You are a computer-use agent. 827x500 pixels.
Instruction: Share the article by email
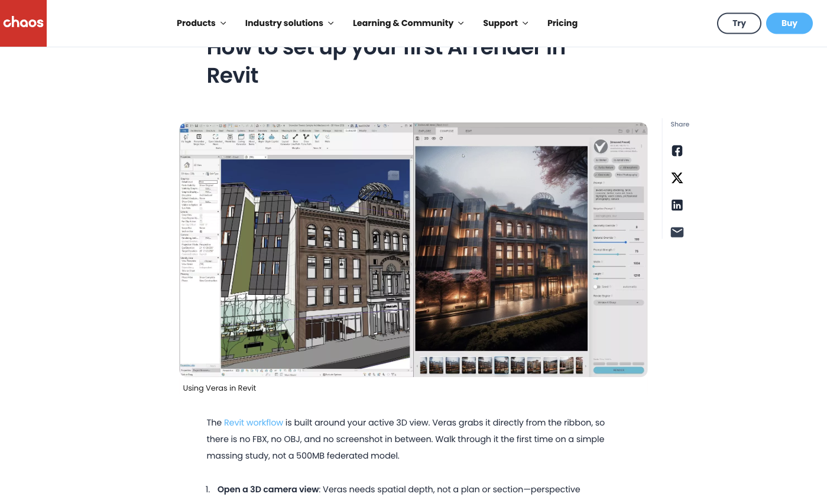tap(677, 232)
